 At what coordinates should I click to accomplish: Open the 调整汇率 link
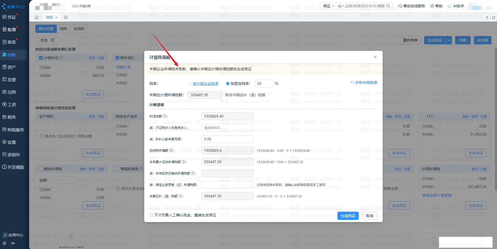(x=123, y=67)
